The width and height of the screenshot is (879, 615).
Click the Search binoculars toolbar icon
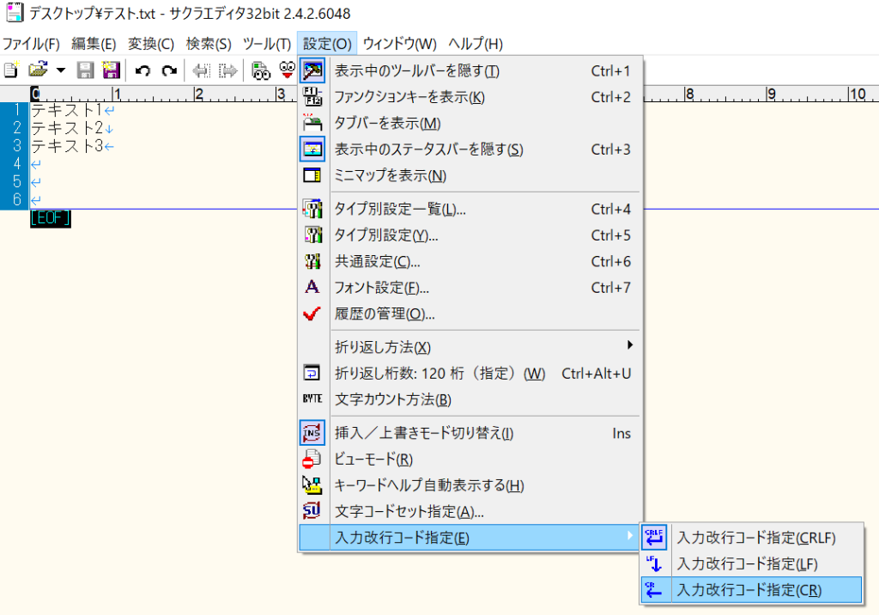point(261,70)
